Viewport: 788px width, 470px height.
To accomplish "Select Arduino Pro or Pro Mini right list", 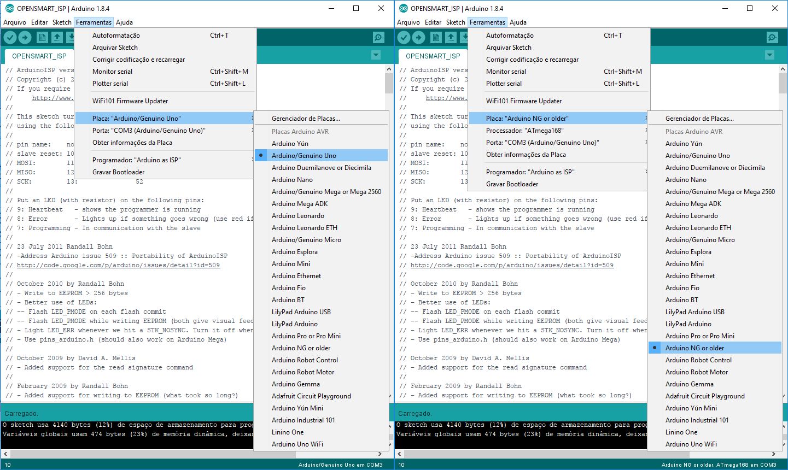I will (x=715, y=336).
